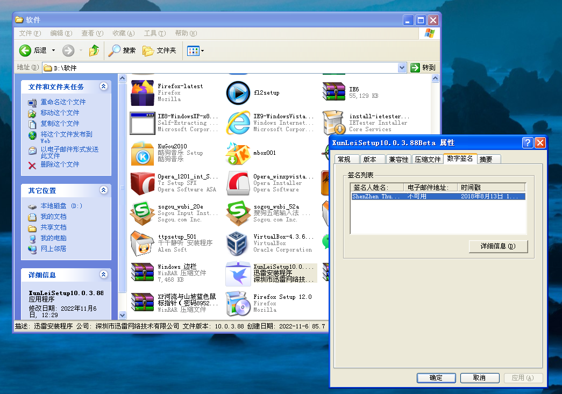This screenshot has height=394, width=562.
Task: Click the 时间戳 column header
Action: click(492, 188)
